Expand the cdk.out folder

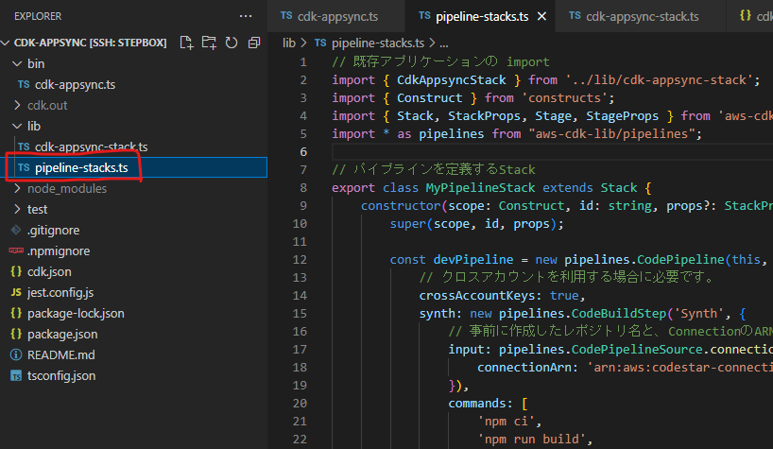[x=46, y=105]
